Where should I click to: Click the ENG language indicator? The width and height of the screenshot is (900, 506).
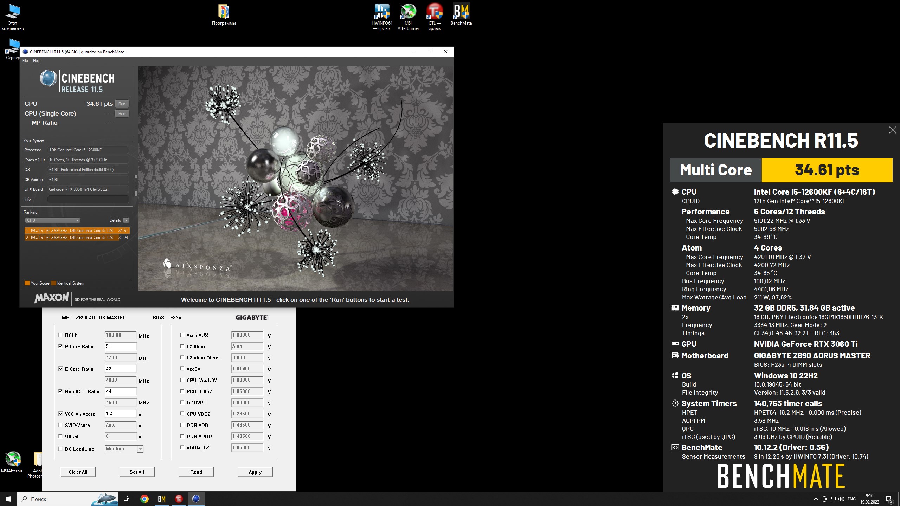pyautogui.click(x=851, y=499)
